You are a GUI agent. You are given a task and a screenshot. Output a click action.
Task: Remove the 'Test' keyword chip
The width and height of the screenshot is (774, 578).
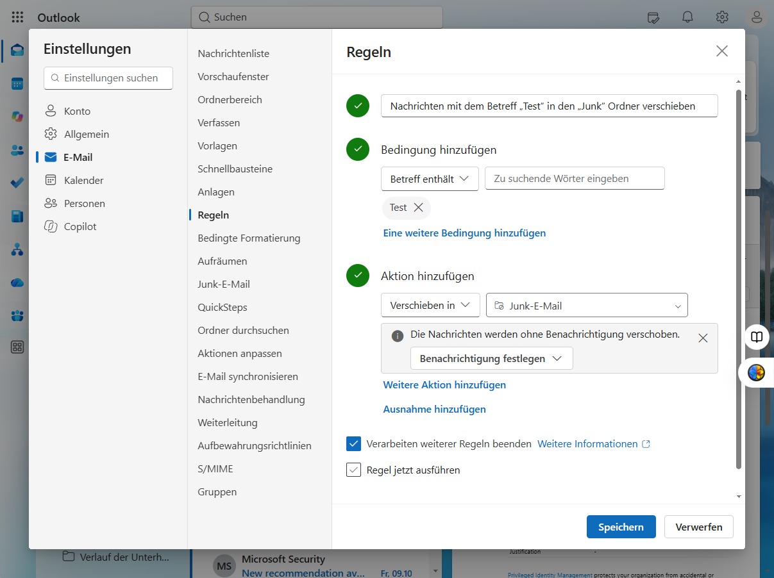tap(419, 207)
